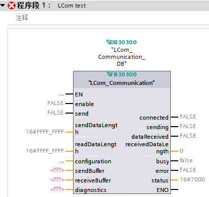The image size is (209, 197).
Task: Select the send parameter label
Action: coord(82,114)
